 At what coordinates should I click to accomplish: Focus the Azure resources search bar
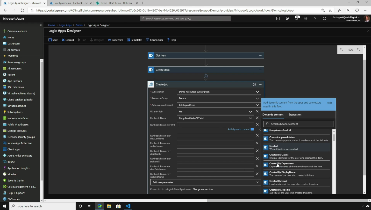click(186, 18)
